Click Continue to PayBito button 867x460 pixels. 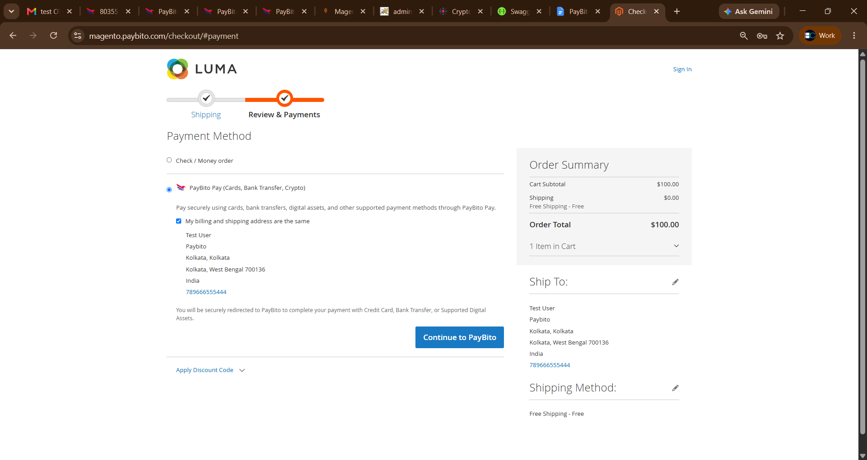460,337
